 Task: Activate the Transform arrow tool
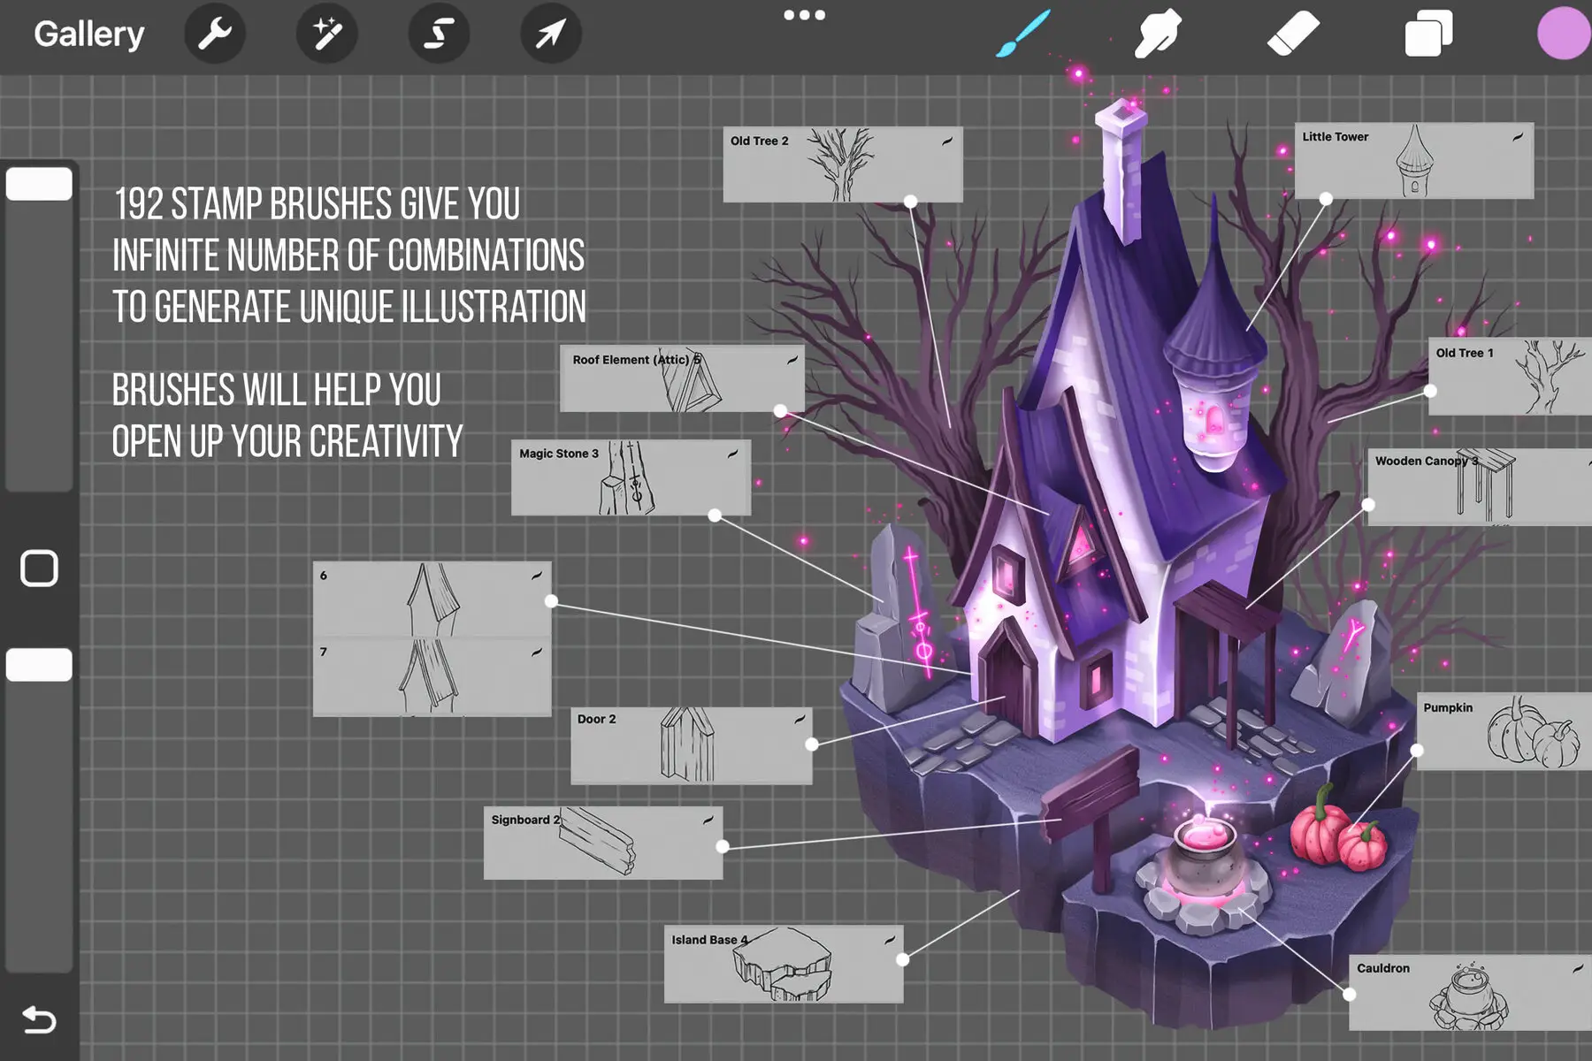(549, 33)
